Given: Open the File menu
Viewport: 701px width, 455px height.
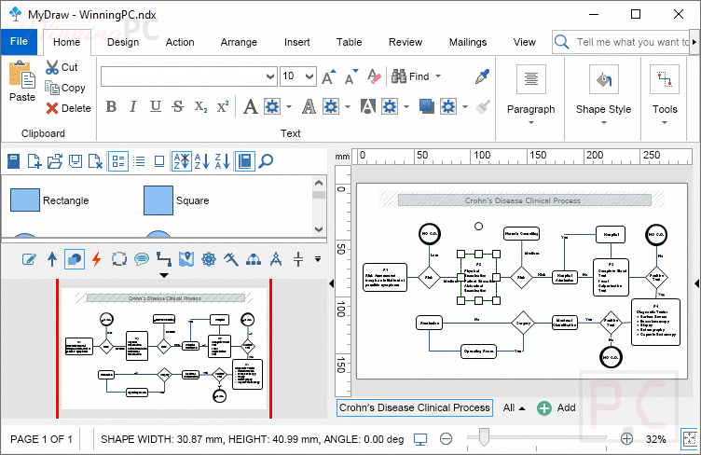Looking at the screenshot, I should [x=19, y=42].
